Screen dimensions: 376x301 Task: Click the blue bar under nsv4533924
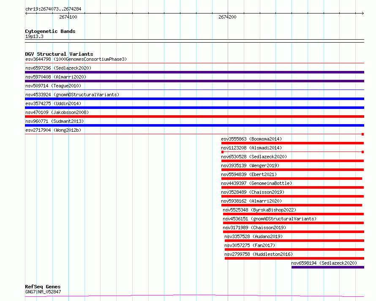(x=194, y=99)
